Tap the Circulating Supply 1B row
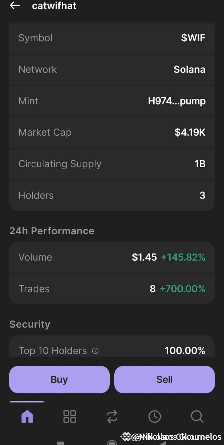Viewport: 224px width, 445px height. click(x=112, y=164)
